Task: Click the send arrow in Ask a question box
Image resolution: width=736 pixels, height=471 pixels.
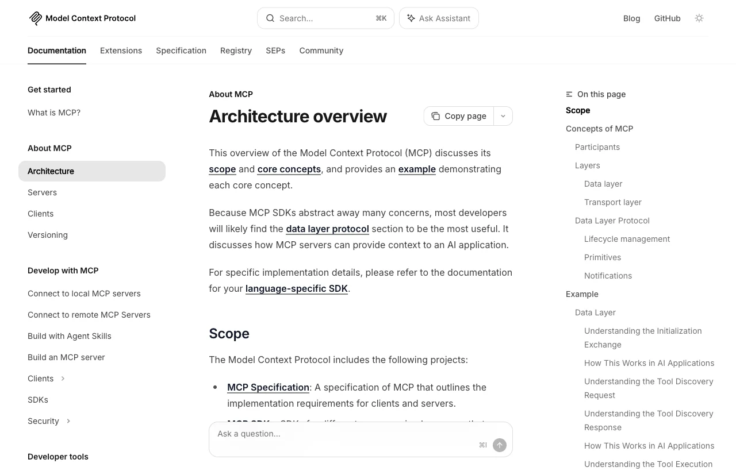Action: click(500, 445)
